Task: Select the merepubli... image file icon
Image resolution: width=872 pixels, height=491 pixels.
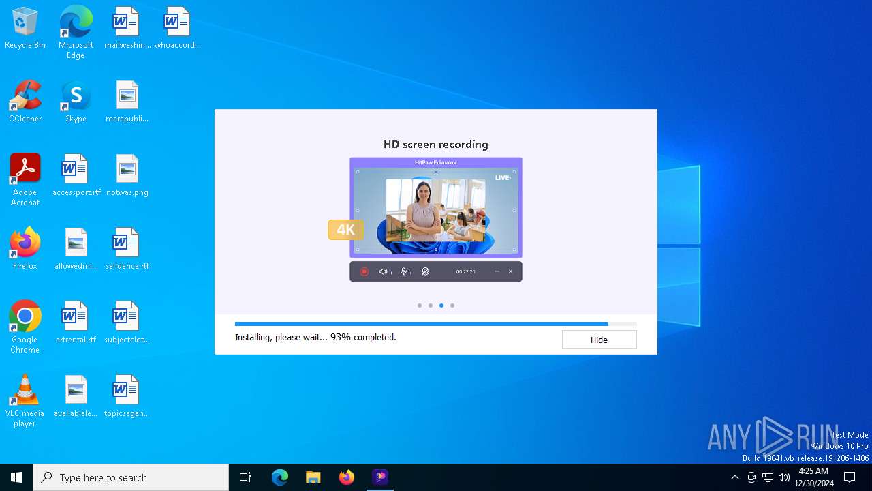Action: pos(127,102)
